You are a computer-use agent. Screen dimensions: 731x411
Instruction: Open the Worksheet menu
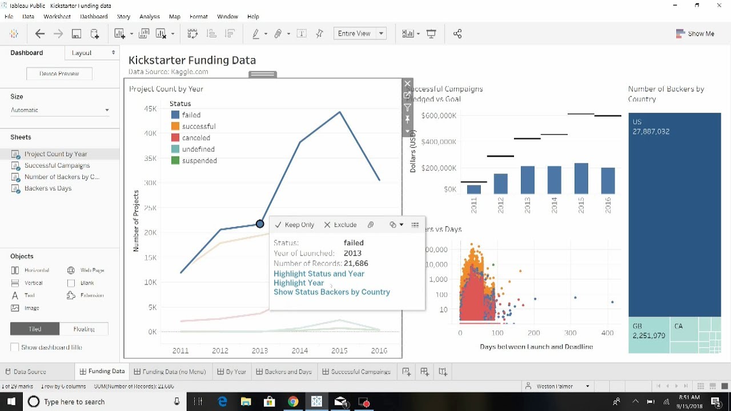[x=57, y=17]
